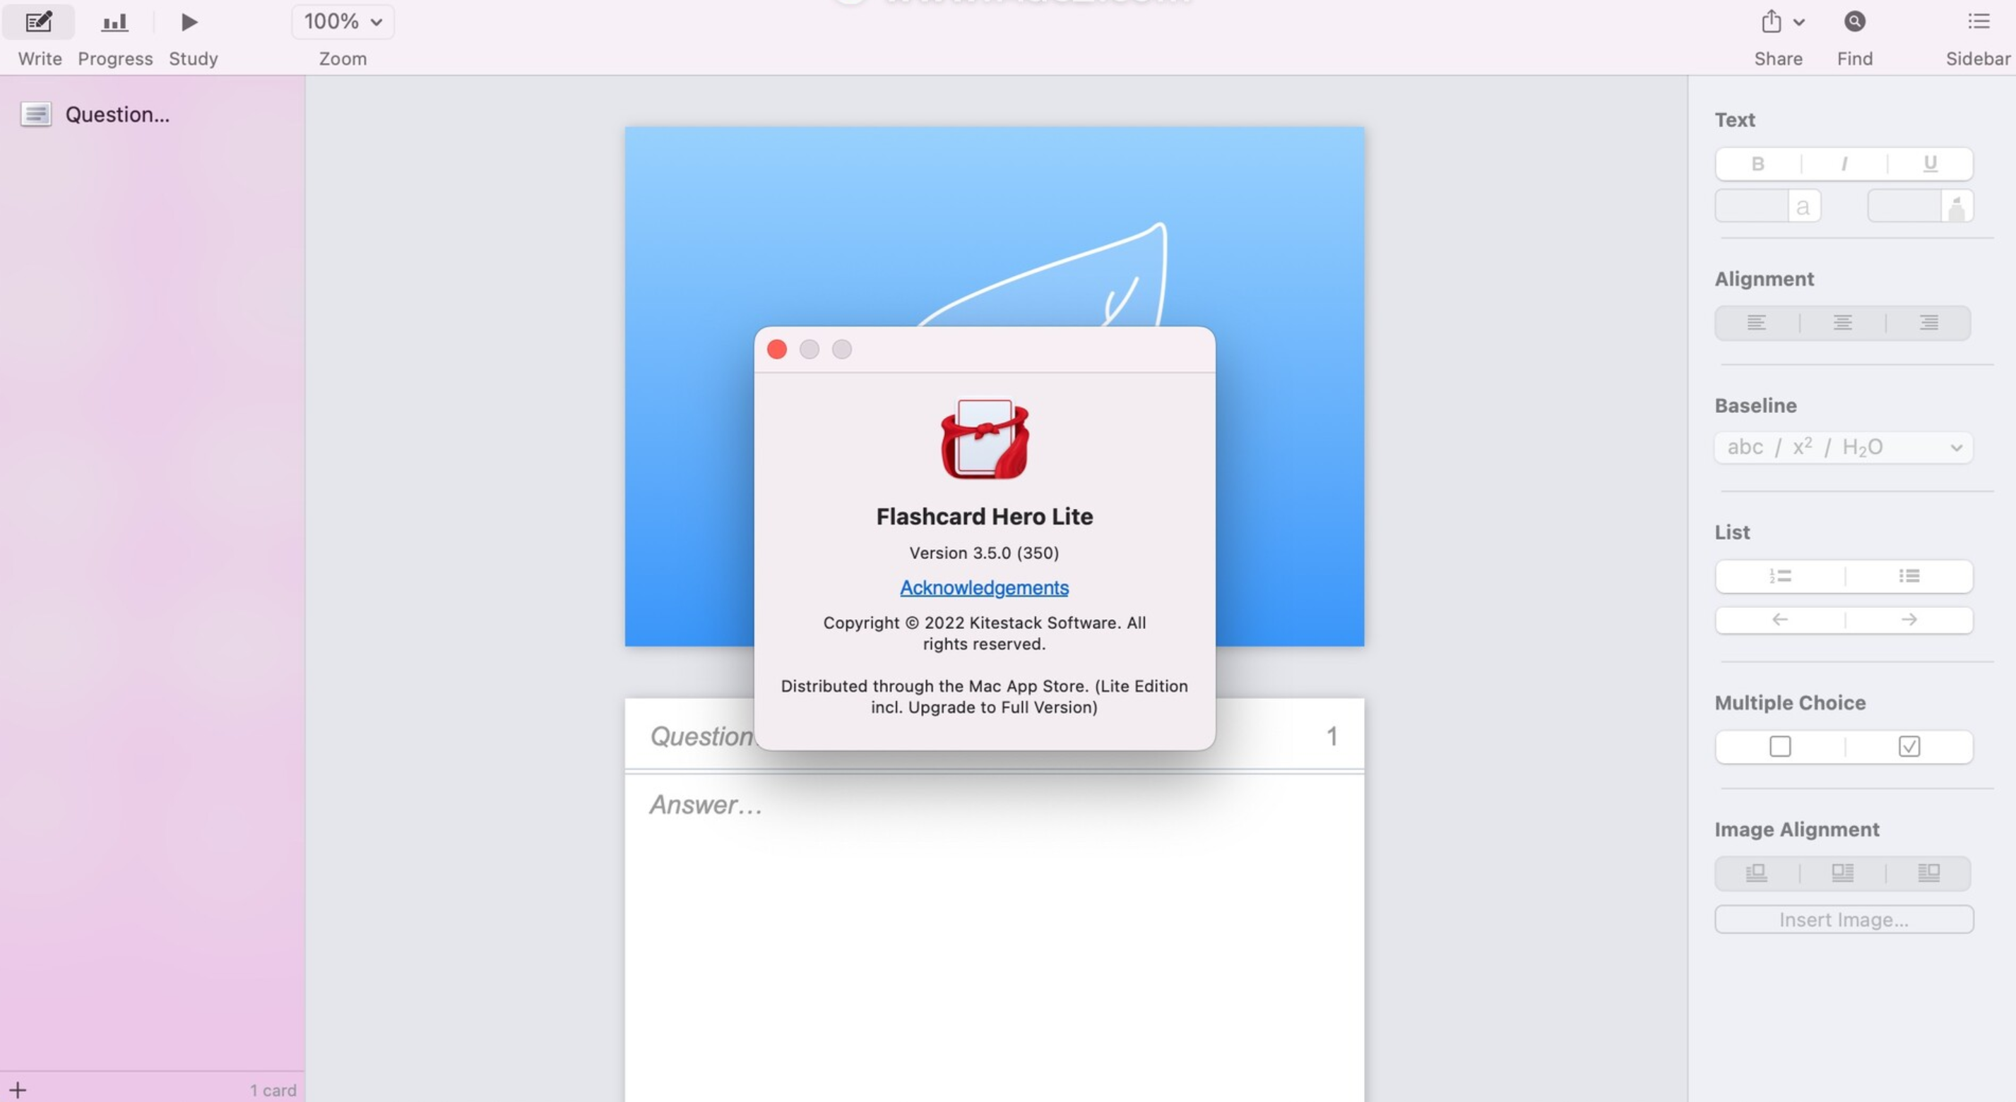
Task: Click the Share icon
Action: pos(1771,22)
